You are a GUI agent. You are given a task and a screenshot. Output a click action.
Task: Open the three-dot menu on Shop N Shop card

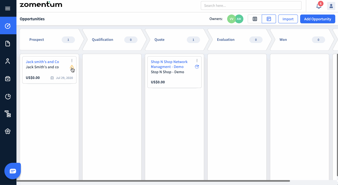(197, 61)
